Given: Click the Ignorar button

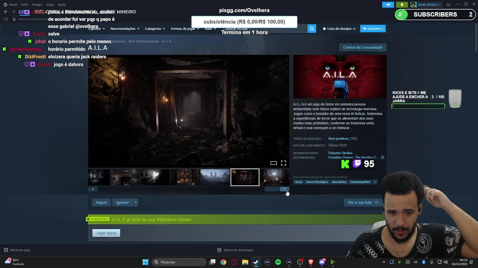Looking at the screenshot, I should click(x=122, y=202).
